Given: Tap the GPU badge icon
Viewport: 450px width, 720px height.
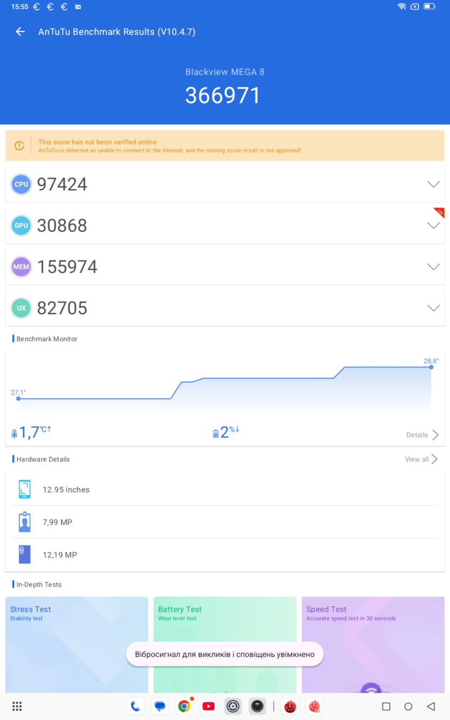Looking at the screenshot, I should 22,226.
